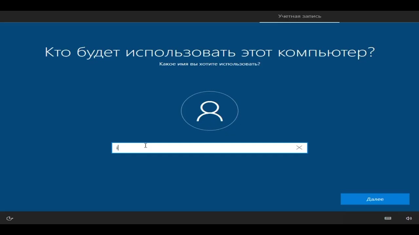Click the heading Кто будет использовать этот компьютер?
419x235 pixels.
pyautogui.click(x=209, y=52)
